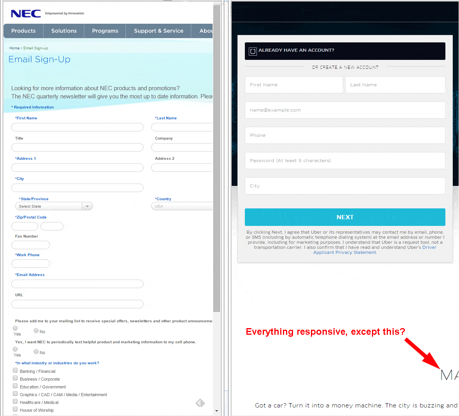Focus the Work Phone field

tap(30, 264)
